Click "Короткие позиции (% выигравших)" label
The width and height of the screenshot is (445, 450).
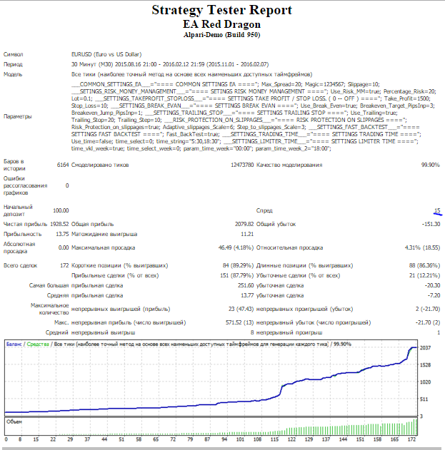point(119,266)
